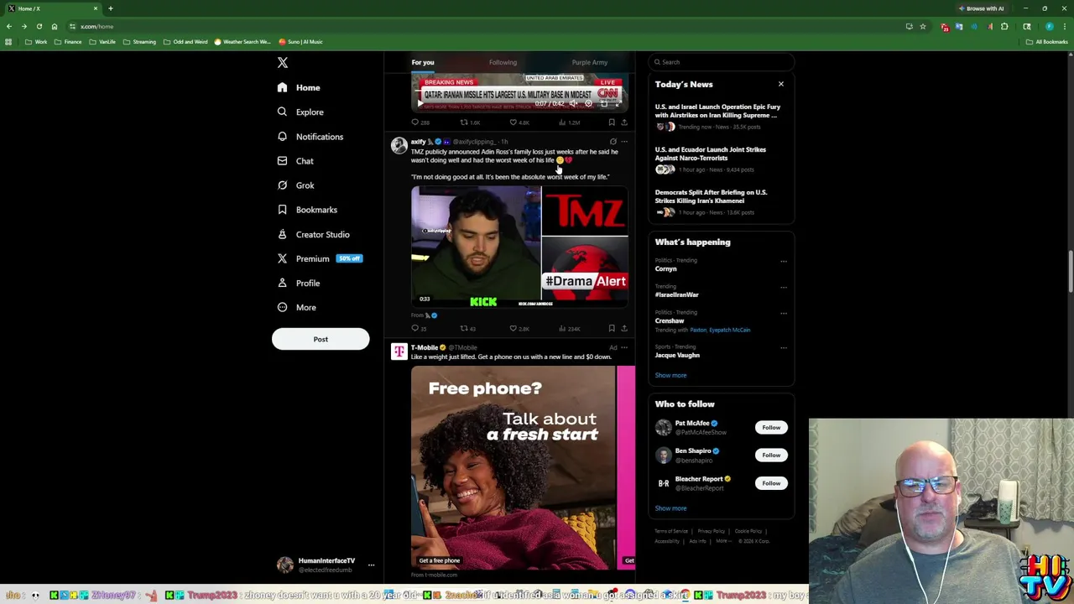This screenshot has width=1074, height=604.
Task: Open Profile in the sidebar
Action: pos(298,283)
